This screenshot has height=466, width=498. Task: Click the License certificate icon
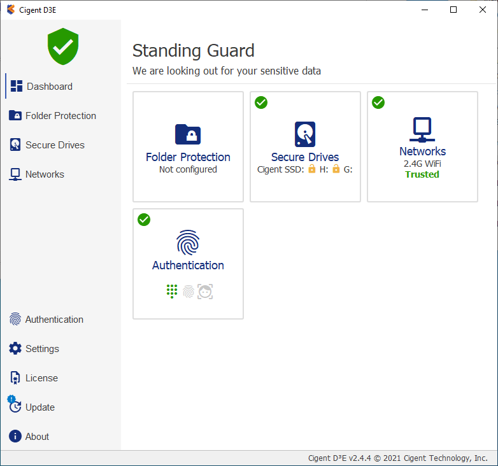pyautogui.click(x=15, y=378)
